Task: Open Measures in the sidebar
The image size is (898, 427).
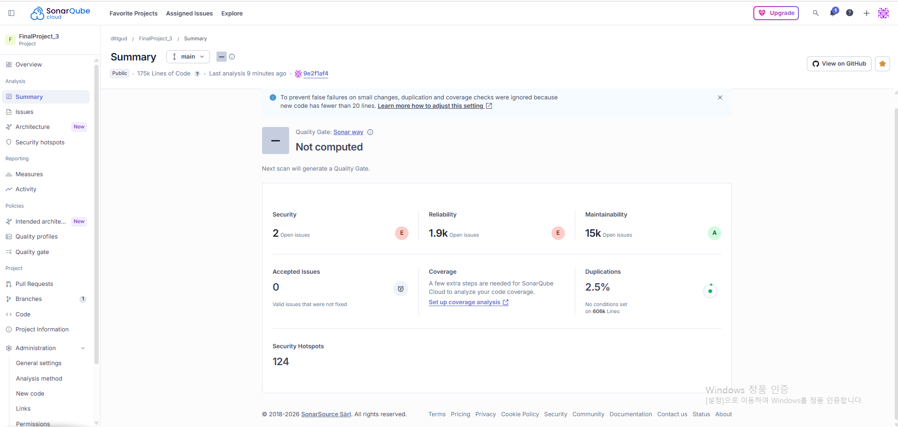Action: [x=46, y=174]
